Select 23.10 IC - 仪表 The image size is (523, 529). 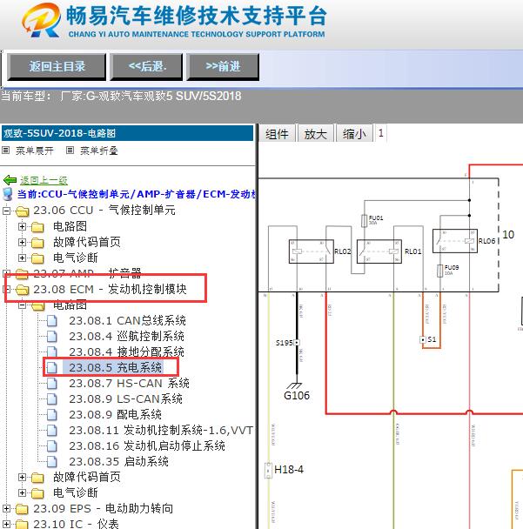pyautogui.click(x=76, y=524)
